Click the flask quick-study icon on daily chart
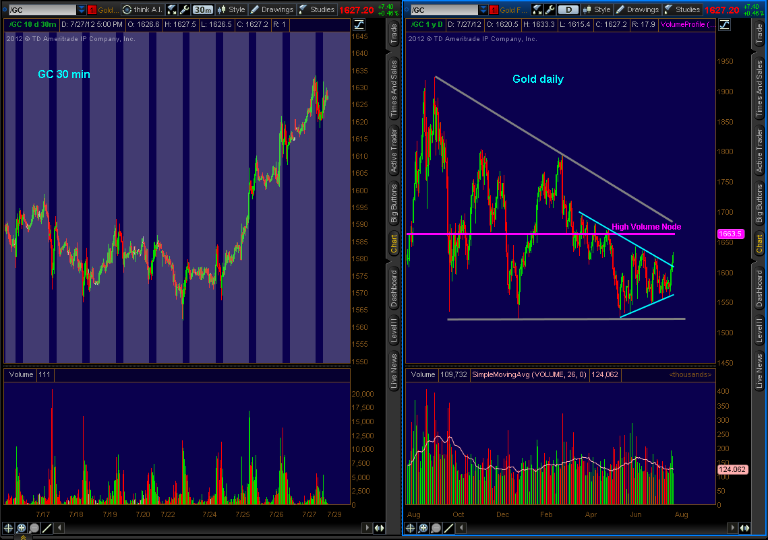The height and width of the screenshot is (540, 768). pyautogui.click(x=537, y=9)
